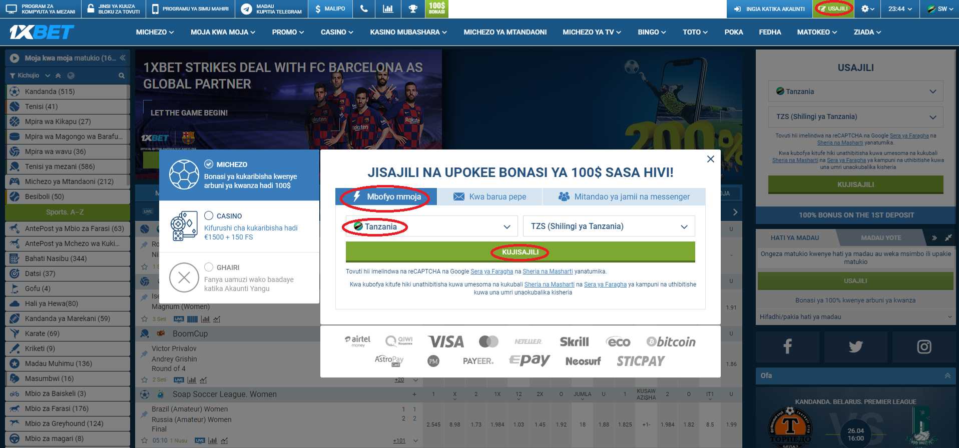The image size is (959, 448).
Task: Click KUJISAJILI button in right panel
Action: coord(855,184)
